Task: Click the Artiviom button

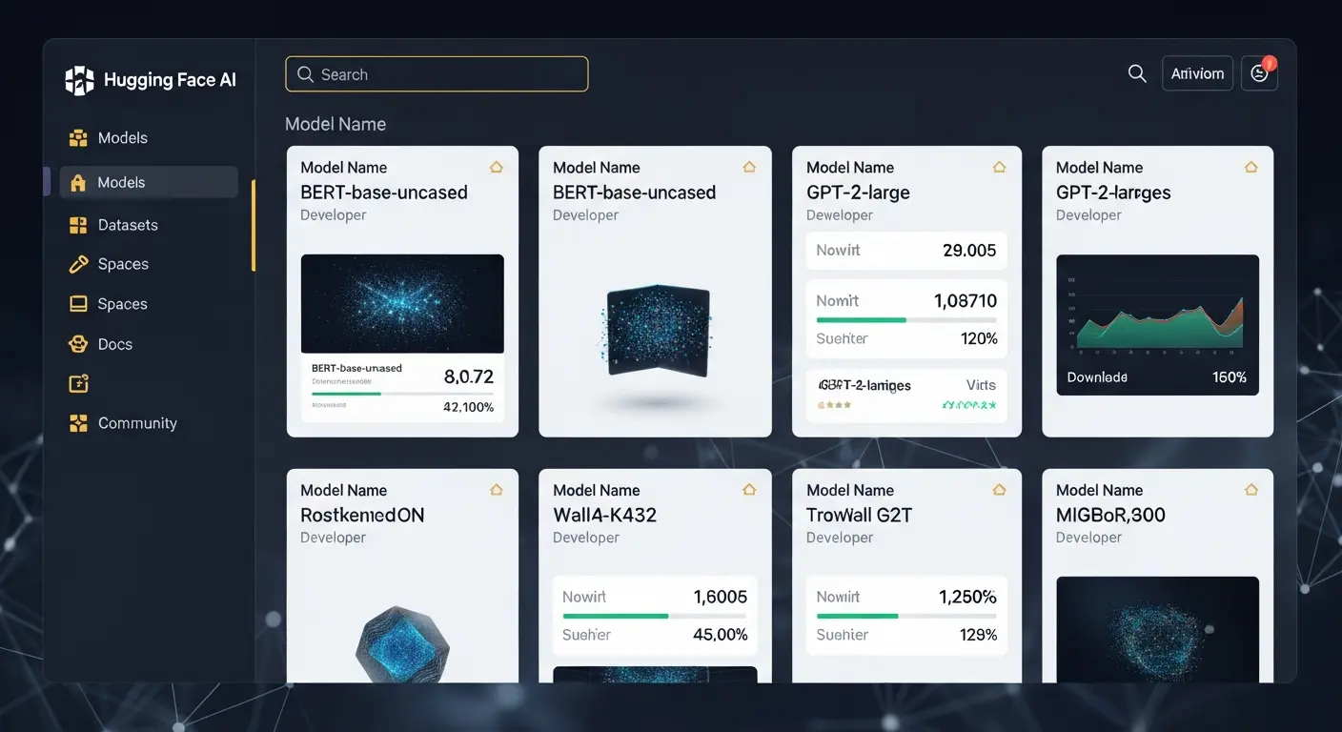Action: tap(1197, 72)
